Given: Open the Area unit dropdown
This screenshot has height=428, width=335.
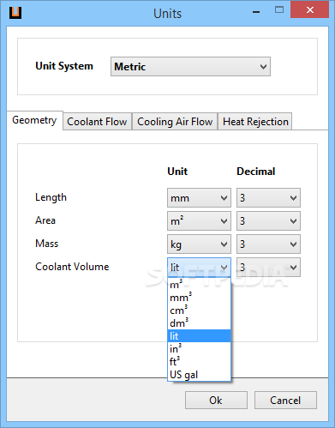Looking at the screenshot, I should [199, 220].
